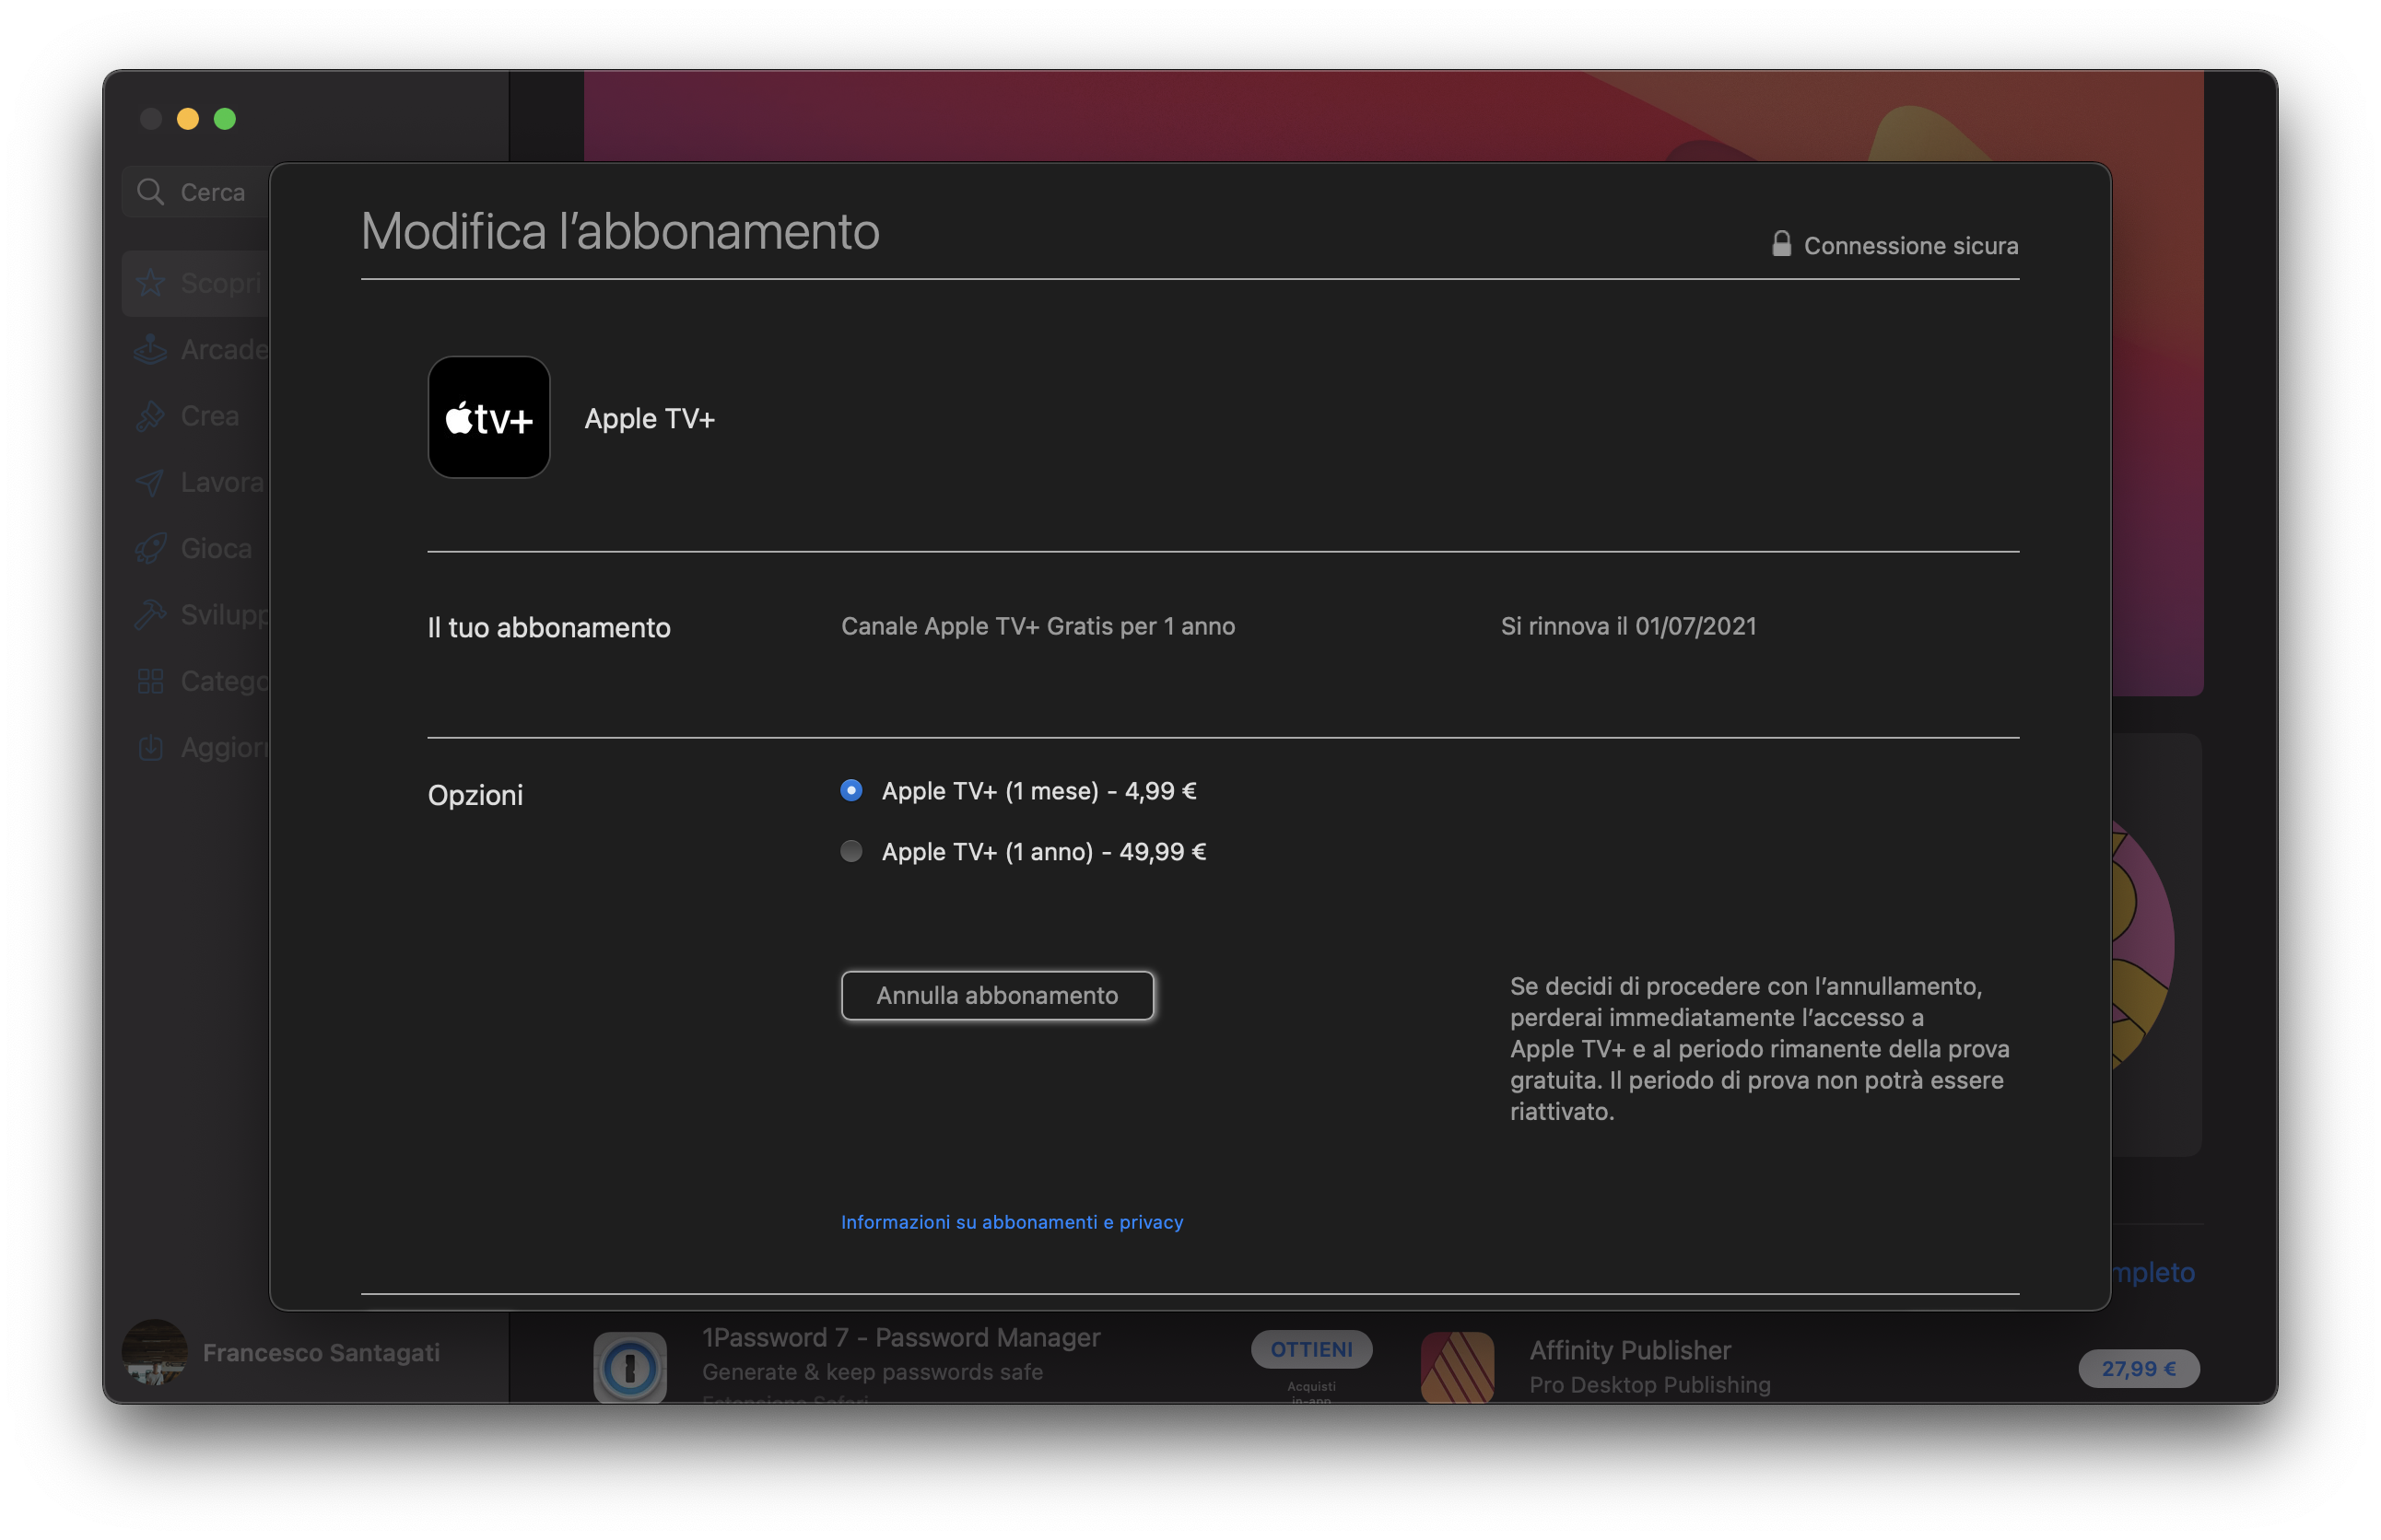Click the Apple TV+ subscription name
This screenshot has width=2381, height=1540.
pos(650,418)
